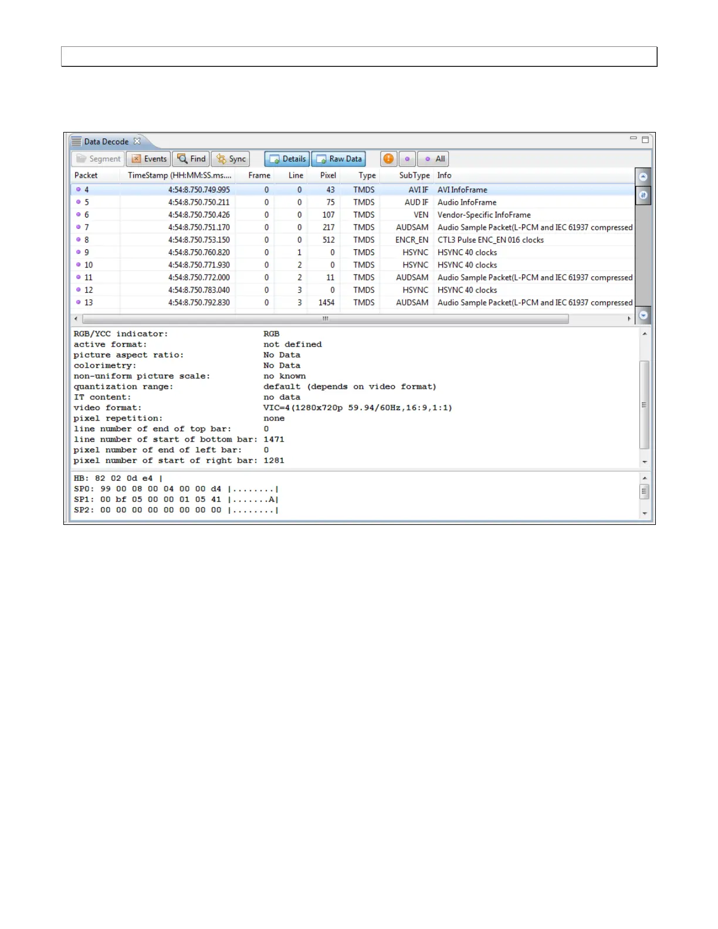Click pixel value 512 cell
Screen dimensions: 718x929
click(x=328, y=240)
